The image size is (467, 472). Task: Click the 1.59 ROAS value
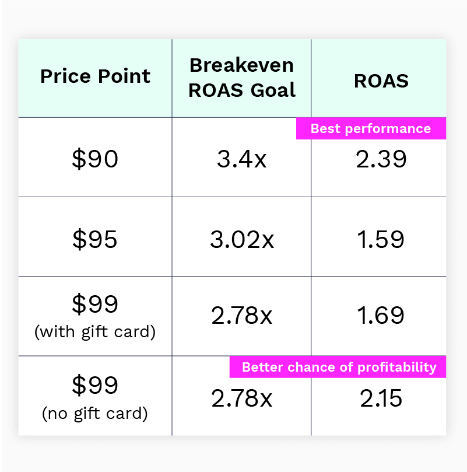381,239
